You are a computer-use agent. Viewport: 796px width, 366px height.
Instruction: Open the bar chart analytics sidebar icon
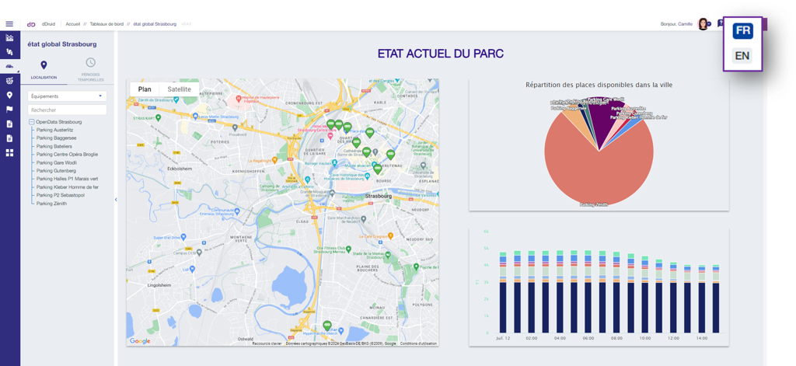pos(9,37)
